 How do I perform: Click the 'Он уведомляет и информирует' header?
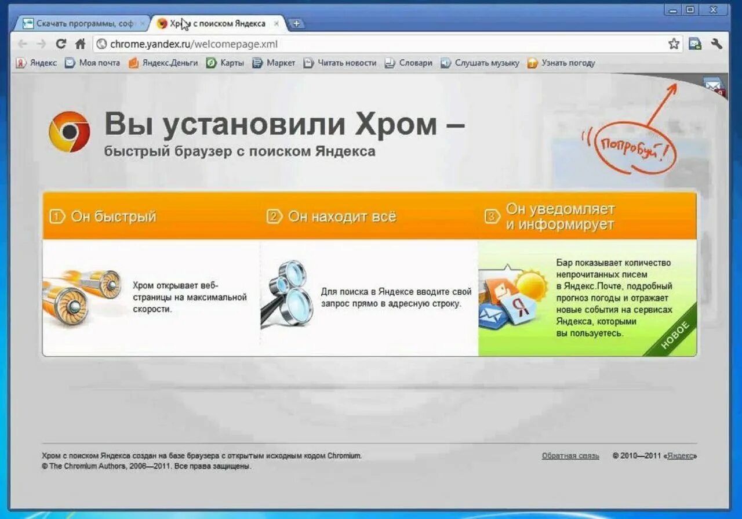click(587, 216)
